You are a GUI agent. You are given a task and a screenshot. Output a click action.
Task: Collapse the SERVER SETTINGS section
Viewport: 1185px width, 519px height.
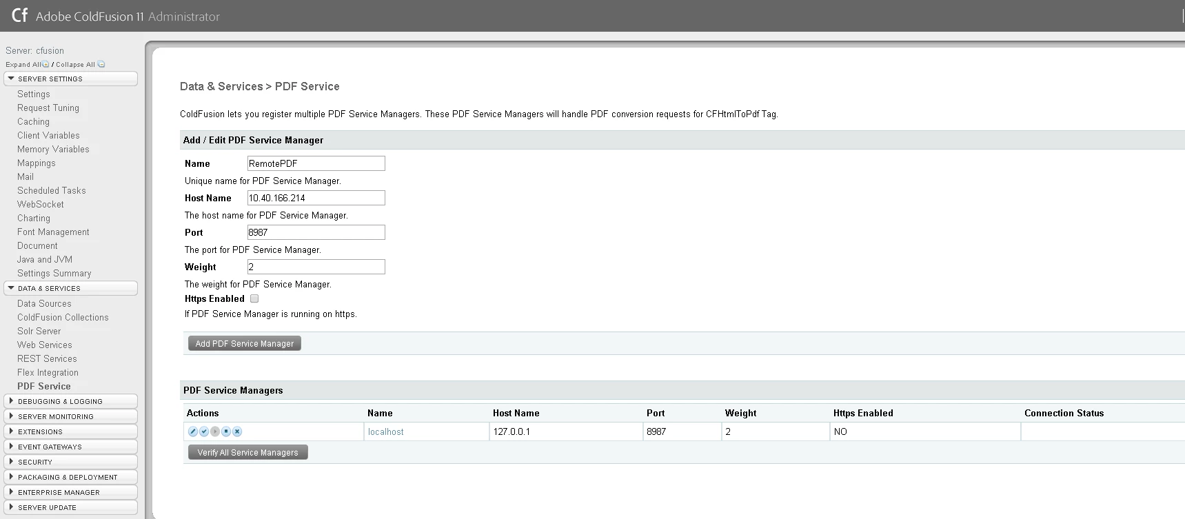coord(70,79)
